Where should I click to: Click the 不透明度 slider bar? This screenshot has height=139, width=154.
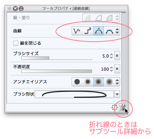pyautogui.click(x=57, y=71)
